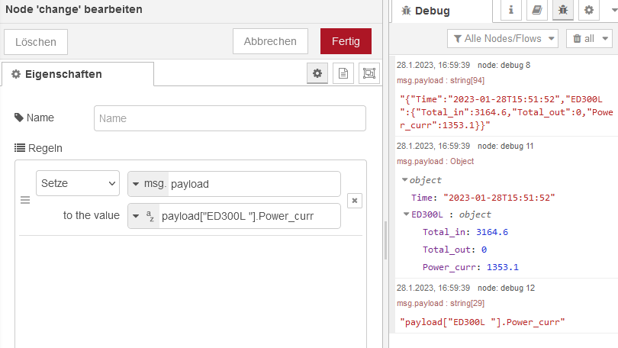
Task: Open node appearance settings icon
Action: pyautogui.click(x=369, y=74)
